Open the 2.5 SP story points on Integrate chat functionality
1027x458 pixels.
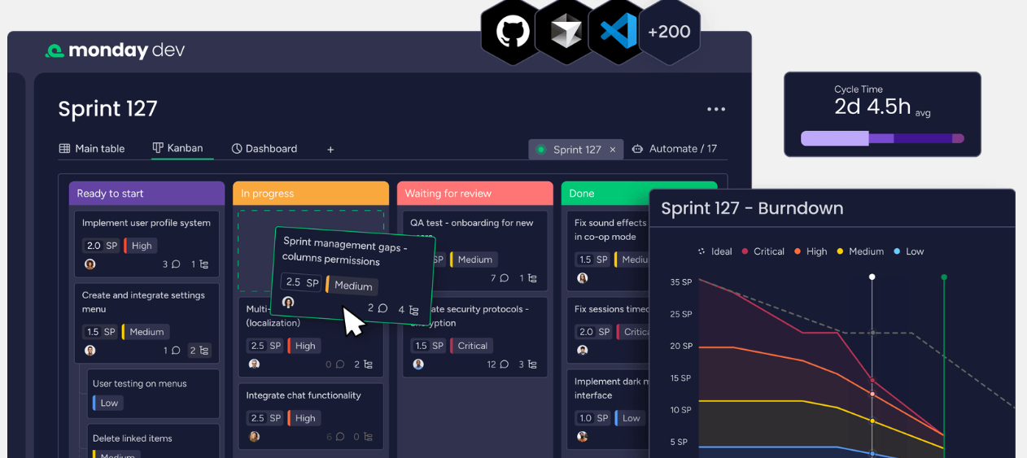click(x=265, y=418)
